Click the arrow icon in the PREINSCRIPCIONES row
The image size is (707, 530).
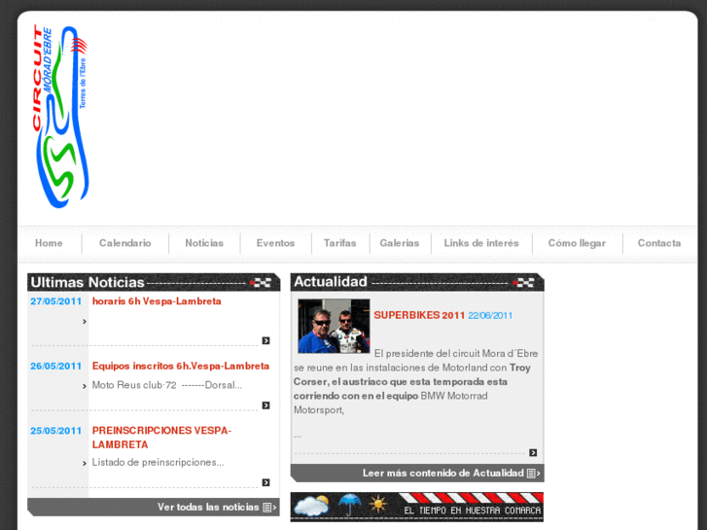tap(266, 482)
